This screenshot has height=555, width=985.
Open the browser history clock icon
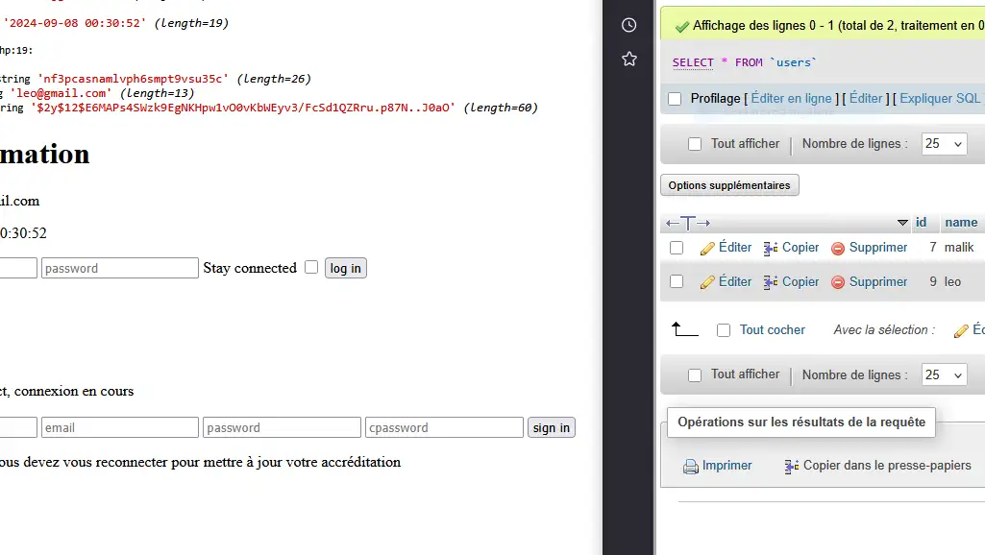click(x=629, y=25)
